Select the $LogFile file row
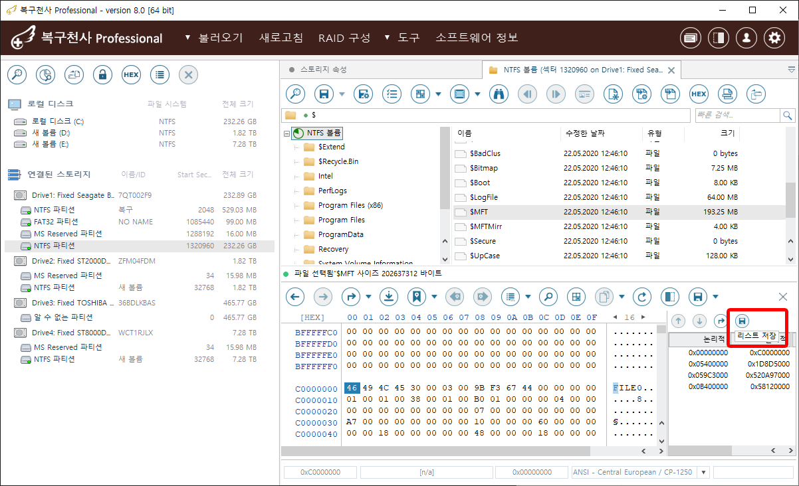This screenshot has height=486, width=799. pos(596,197)
